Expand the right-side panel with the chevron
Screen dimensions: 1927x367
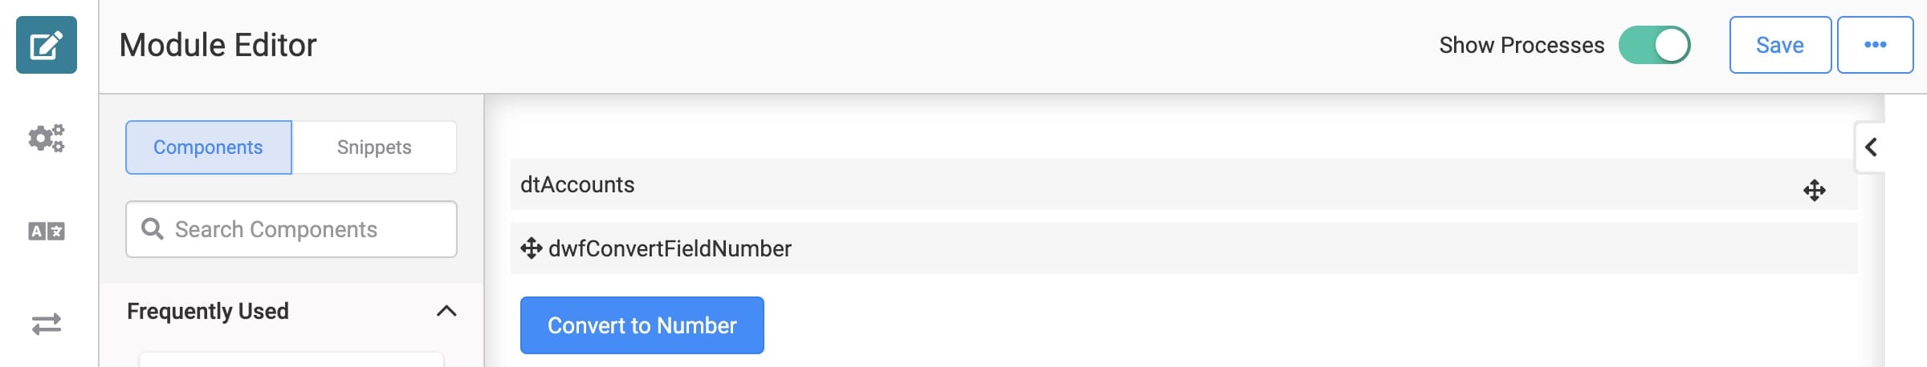1871,147
